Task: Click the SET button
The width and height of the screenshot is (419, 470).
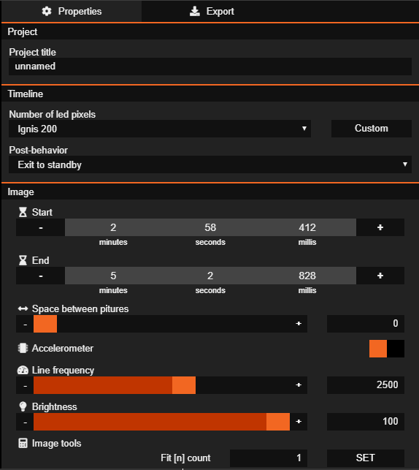Action: point(366,458)
